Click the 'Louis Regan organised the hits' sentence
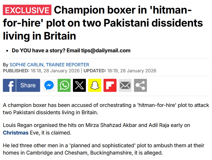212x160 pixels. click(x=97, y=125)
